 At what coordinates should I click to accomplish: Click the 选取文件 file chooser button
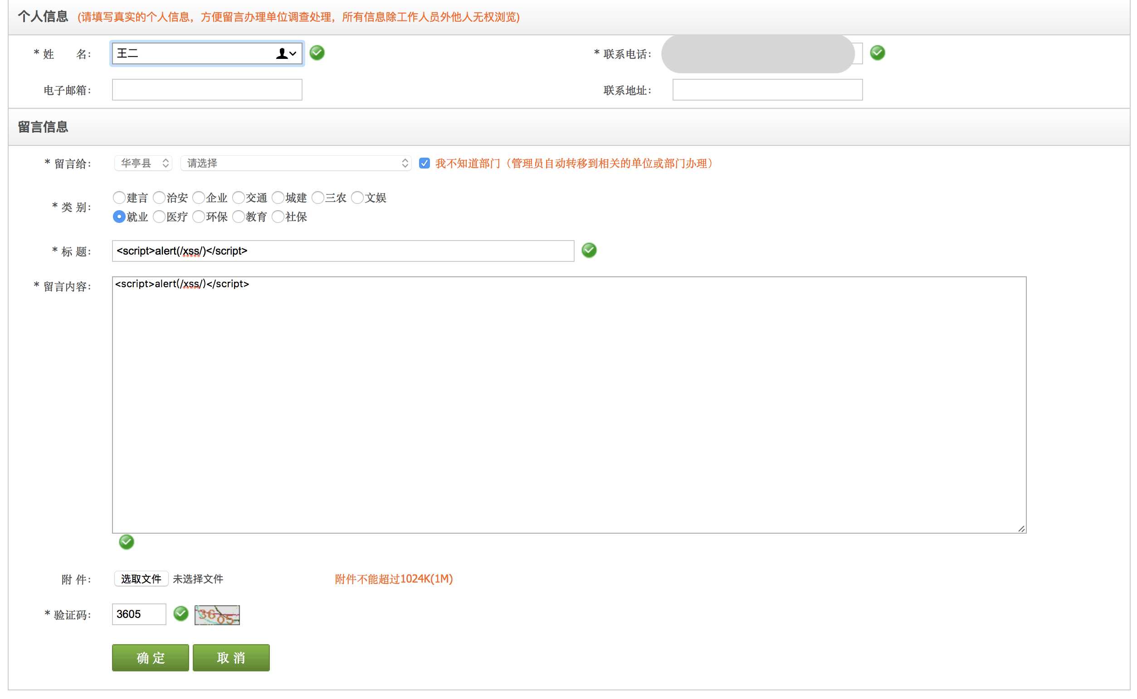pyautogui.click(x=141, y=579)
